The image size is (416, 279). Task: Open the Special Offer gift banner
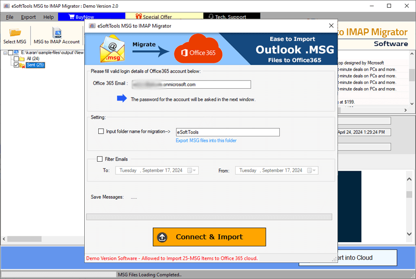point(164,17)
